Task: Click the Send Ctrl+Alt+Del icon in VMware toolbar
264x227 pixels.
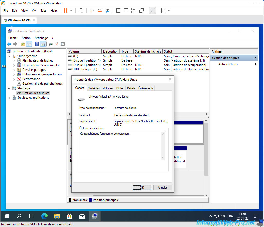Action: click(x=81, y=11)
